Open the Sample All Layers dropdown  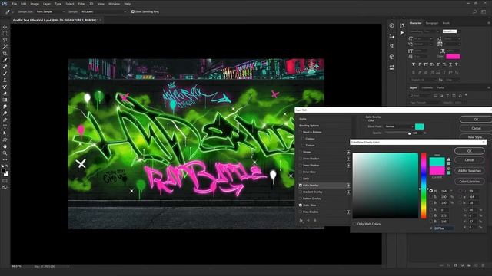coord(103,11)
